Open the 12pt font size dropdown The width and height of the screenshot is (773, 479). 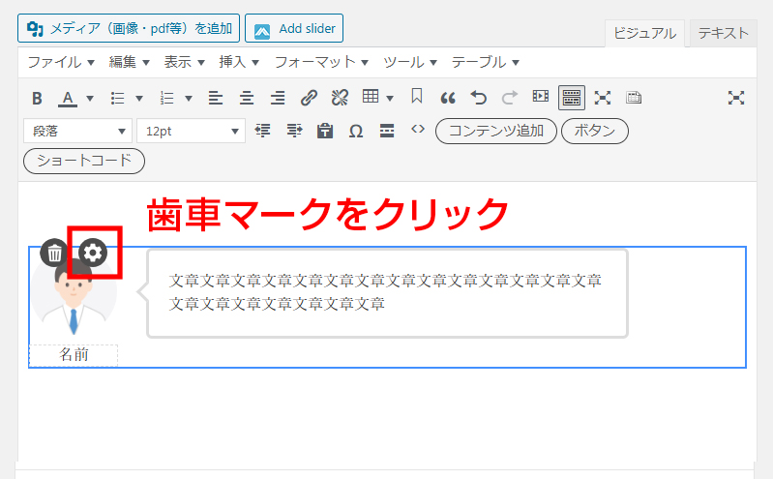192,131
